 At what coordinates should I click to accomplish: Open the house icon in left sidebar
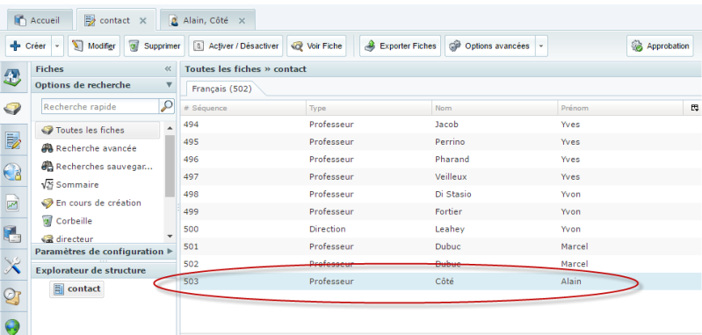point(12,76)
